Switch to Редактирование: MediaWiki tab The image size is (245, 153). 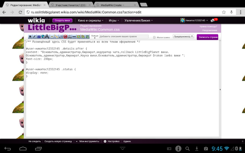coord(25,5)
